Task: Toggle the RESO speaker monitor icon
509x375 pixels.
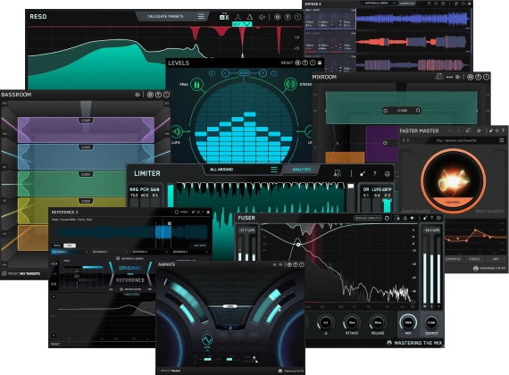Action: pyautogui.click(x=263, y=17)
